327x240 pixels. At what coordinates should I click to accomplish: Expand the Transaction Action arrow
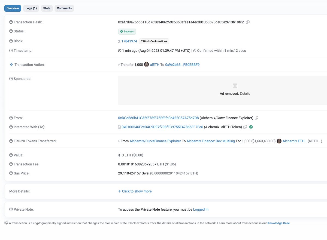pyautogui.click(x=119, y=65)
